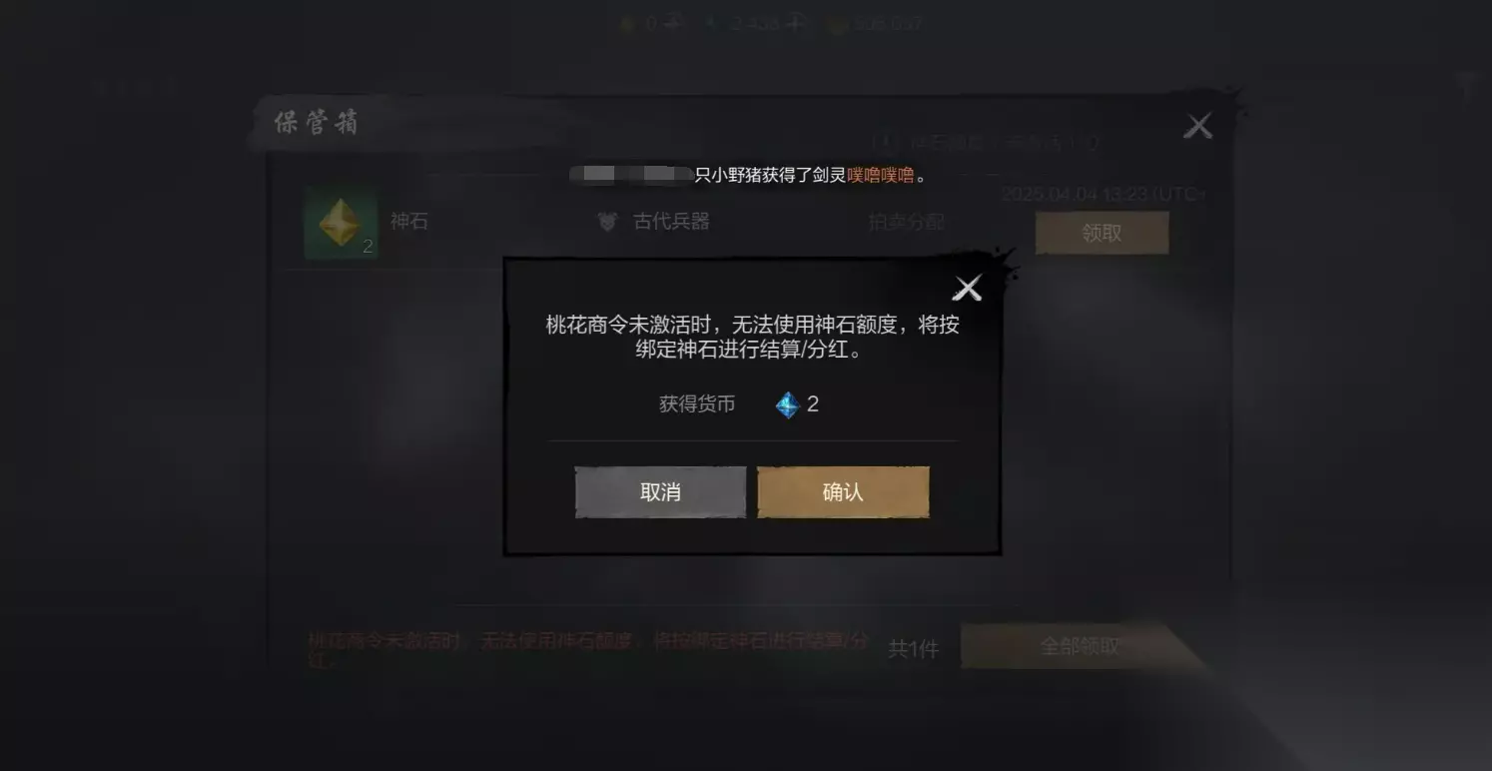Open the filter icon at top right
Viewport: 1492px width, 771px height.
[1468, 86]
